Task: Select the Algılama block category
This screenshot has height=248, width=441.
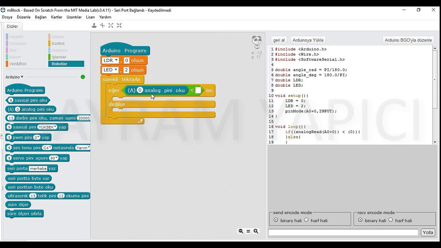Action: (59, 50)
